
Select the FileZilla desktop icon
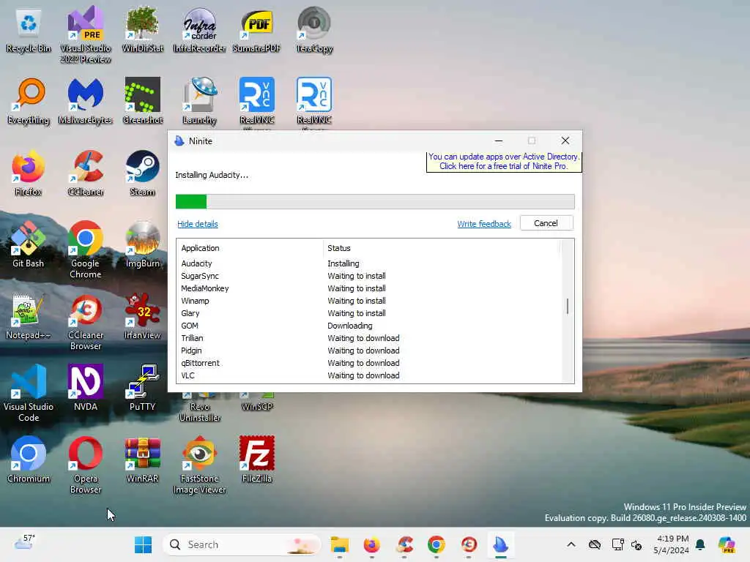click(257, 460)
